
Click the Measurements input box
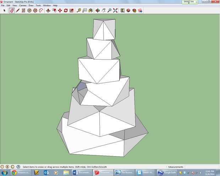[x=202, y=167]
